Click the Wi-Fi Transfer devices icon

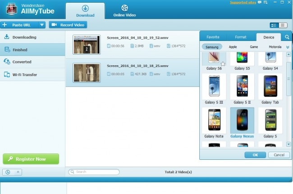coord(7,74)
